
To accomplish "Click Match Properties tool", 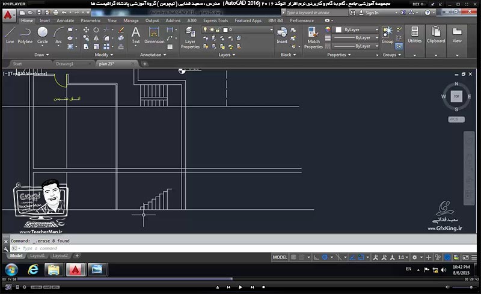I will click(x=313, y=38).
